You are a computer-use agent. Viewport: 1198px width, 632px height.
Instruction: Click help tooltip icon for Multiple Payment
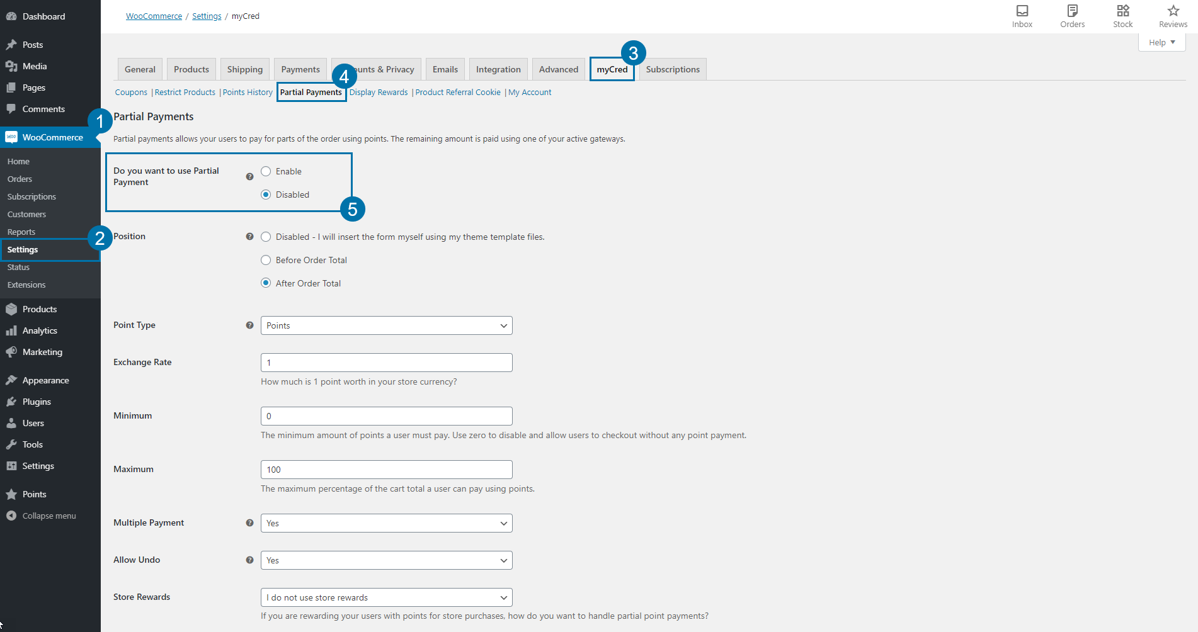[x=250, y=523]
